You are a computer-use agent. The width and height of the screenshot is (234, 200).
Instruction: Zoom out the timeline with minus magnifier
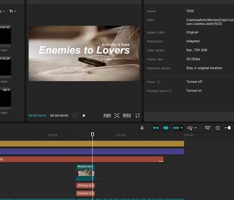point(217,128)
